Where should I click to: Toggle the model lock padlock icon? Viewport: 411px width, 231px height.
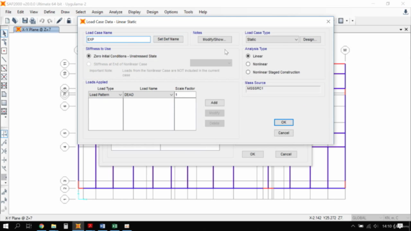[69, 21]
